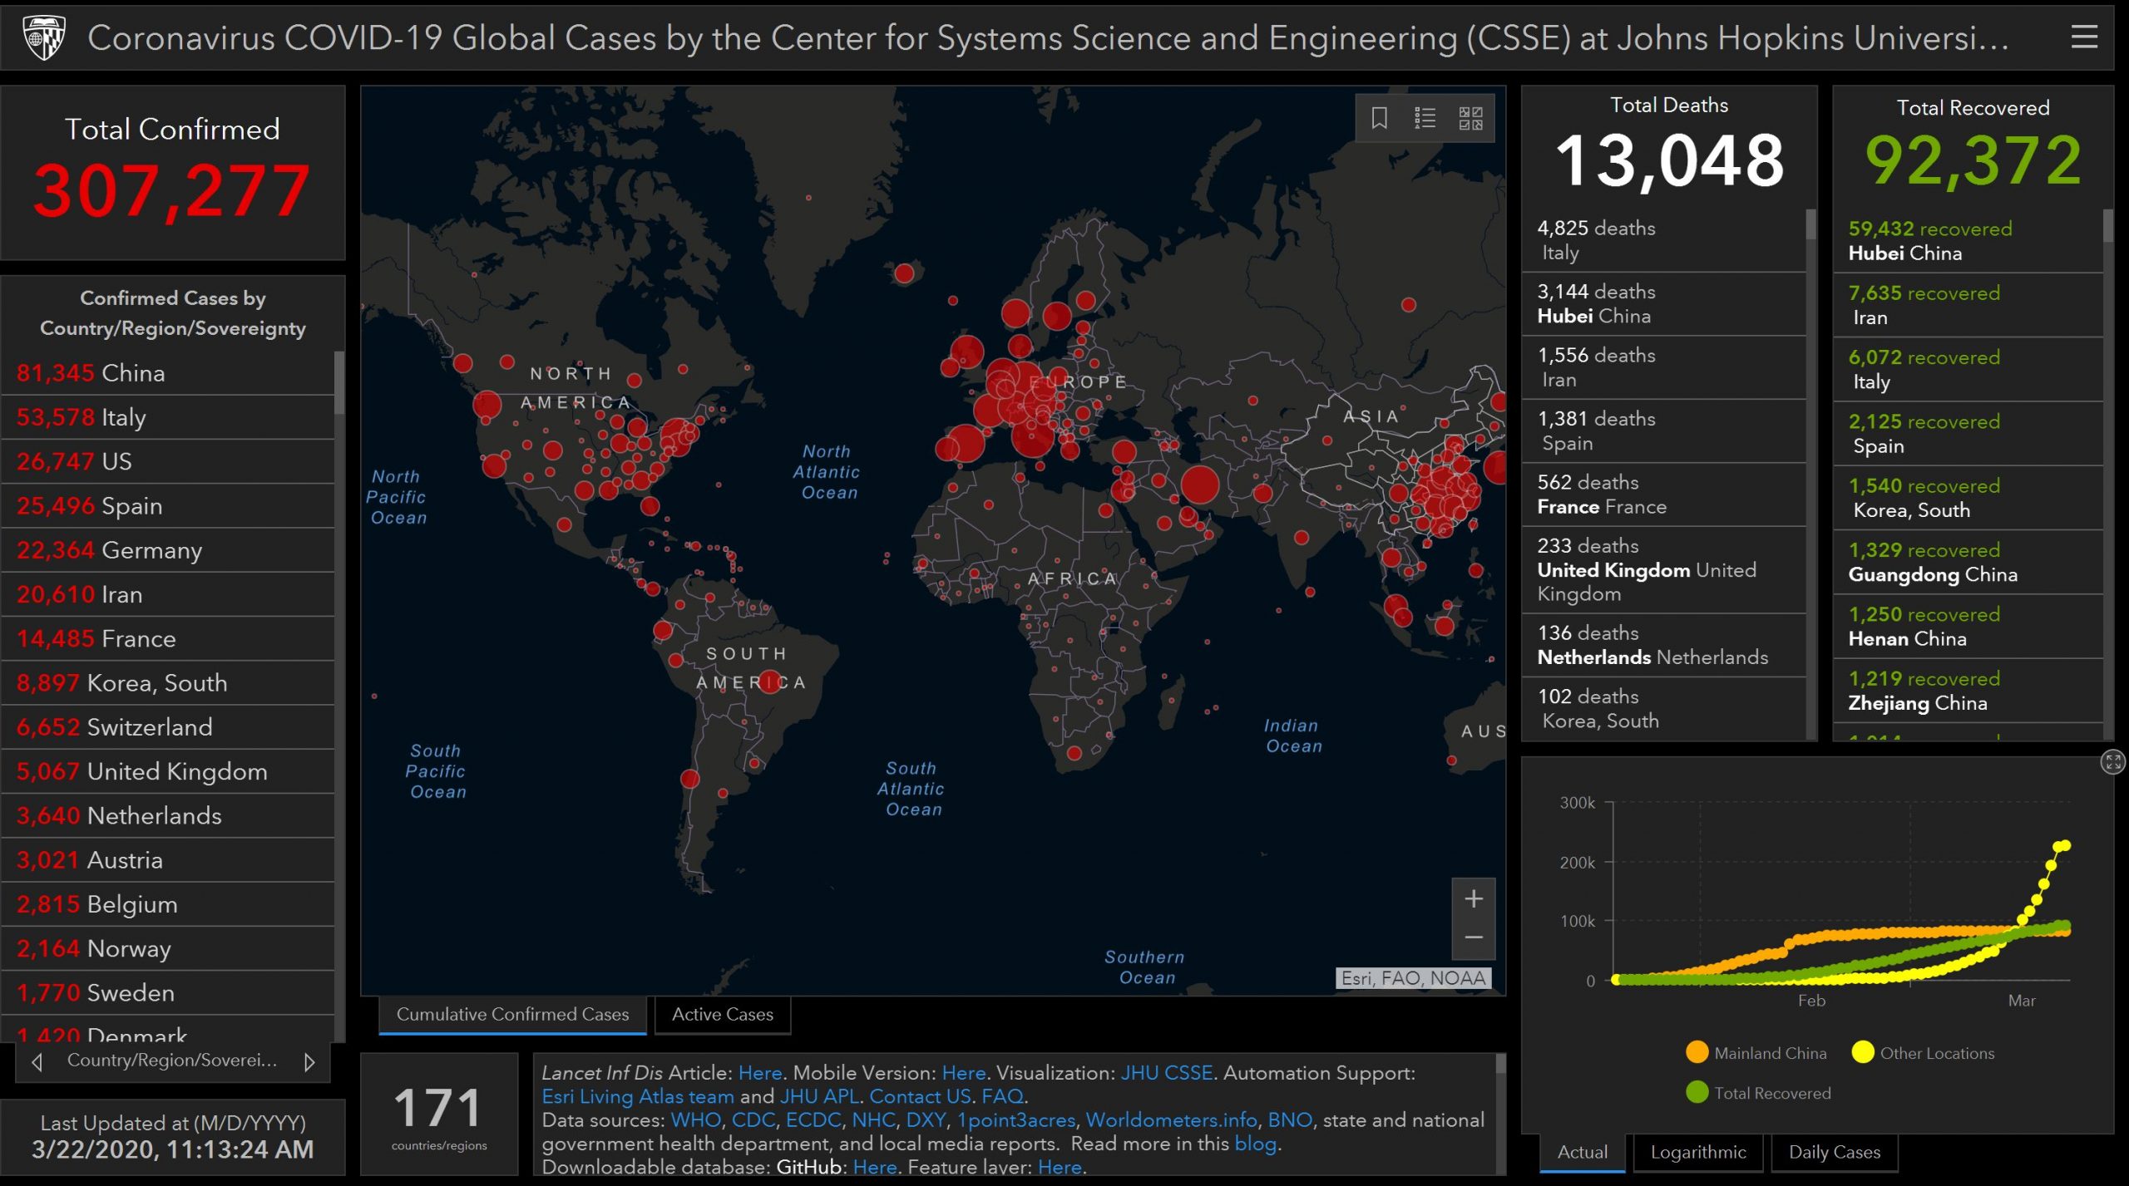Open the map legend list icon

click(1425, 118)
